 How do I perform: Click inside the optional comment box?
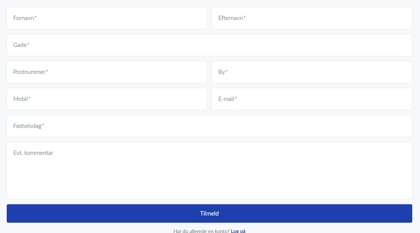(209, 171)
